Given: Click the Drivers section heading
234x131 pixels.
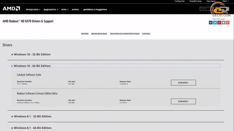Looking at the screenshot, I should pyautogui.click(x=7, y=45).
